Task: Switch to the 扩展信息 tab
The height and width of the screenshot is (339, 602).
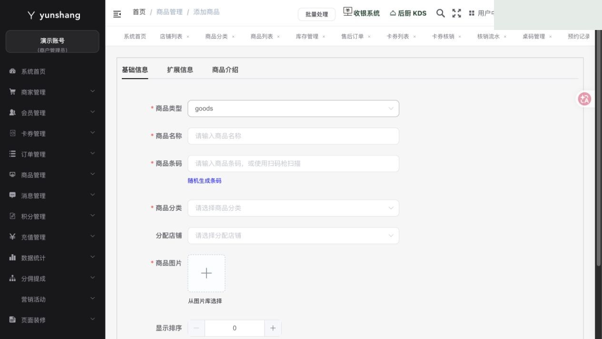Action: tap(180, 70)
